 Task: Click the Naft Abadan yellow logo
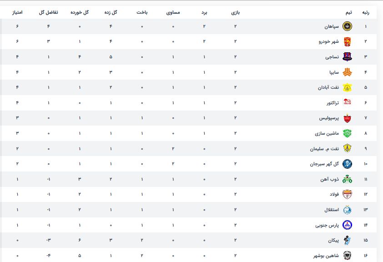pyautogui.click(x=347, y=87)
